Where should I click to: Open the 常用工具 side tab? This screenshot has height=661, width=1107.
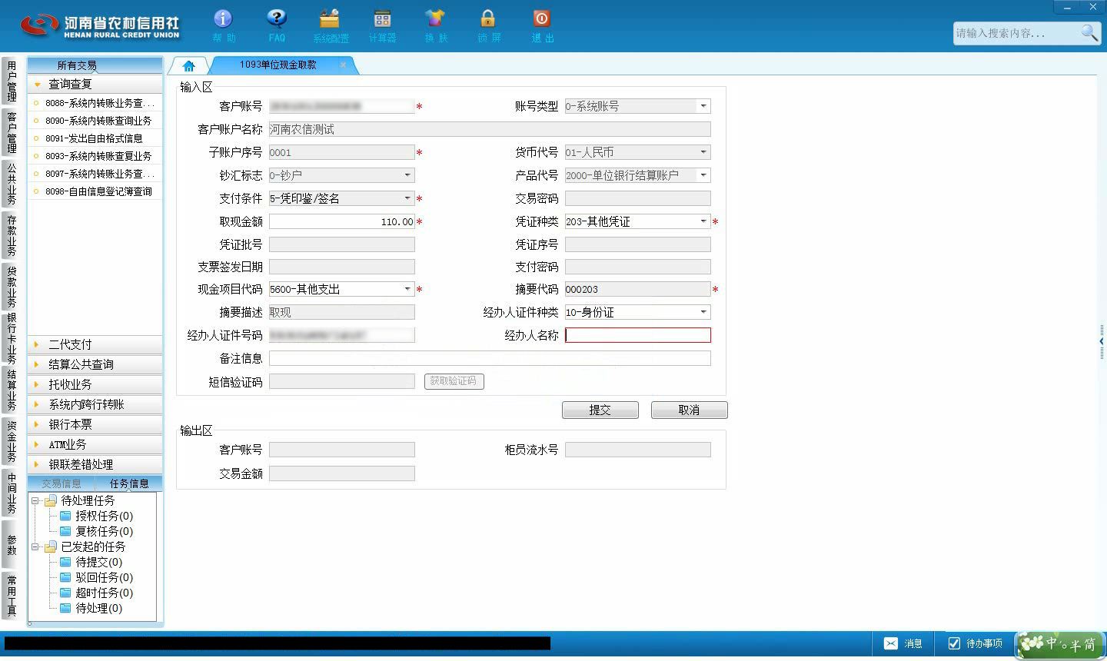12,596
